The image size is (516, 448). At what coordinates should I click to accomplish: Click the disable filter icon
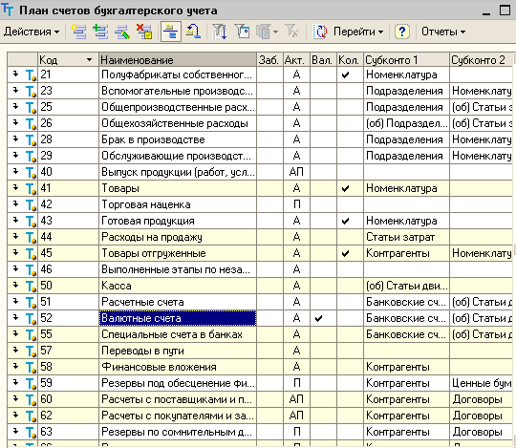tap(291, 32)
